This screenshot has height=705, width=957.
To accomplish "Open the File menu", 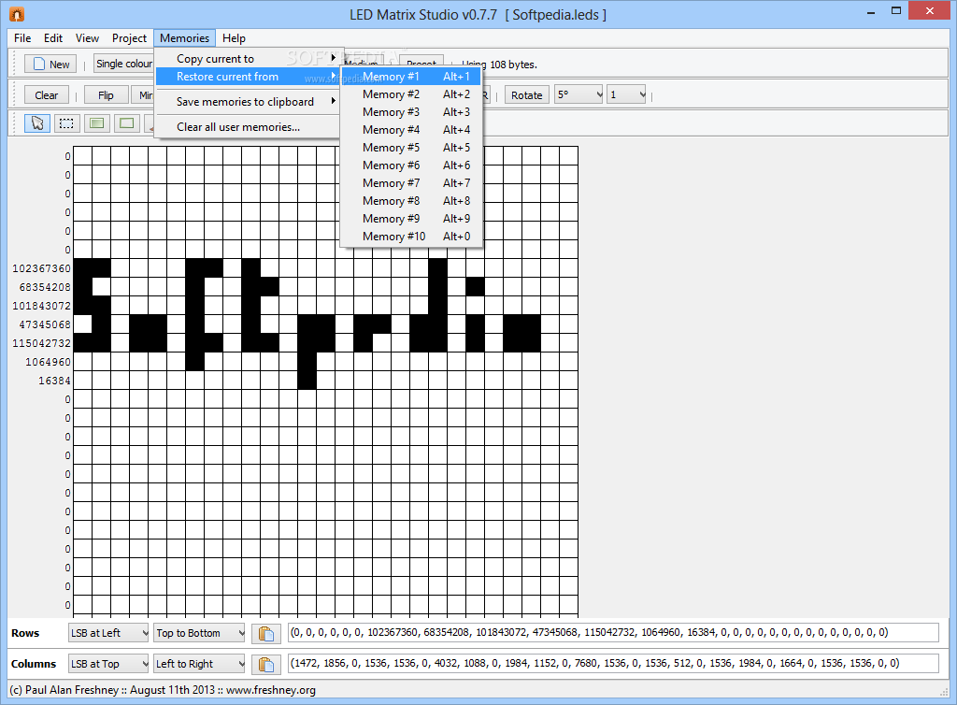I will pyautogui.click(x=22, y=37).
